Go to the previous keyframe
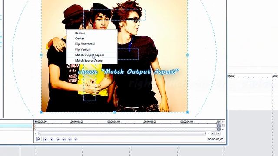The image size is (278, 156). (51, 139)
